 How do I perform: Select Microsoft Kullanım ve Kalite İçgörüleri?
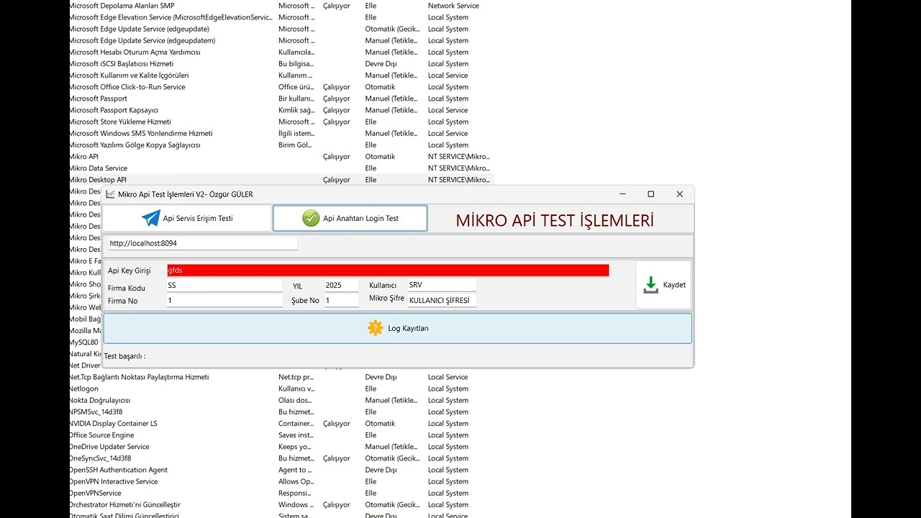(x=281, y=75)
